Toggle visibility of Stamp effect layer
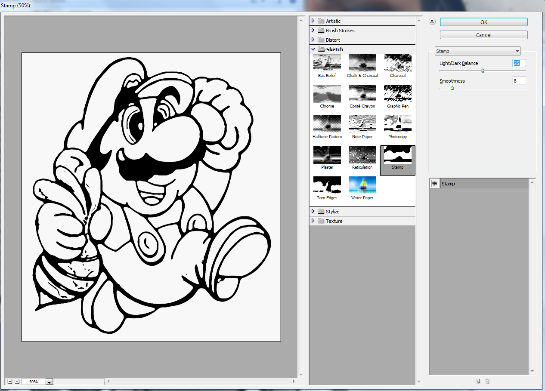This screenshot has height=391, width=545. (435, 184)
